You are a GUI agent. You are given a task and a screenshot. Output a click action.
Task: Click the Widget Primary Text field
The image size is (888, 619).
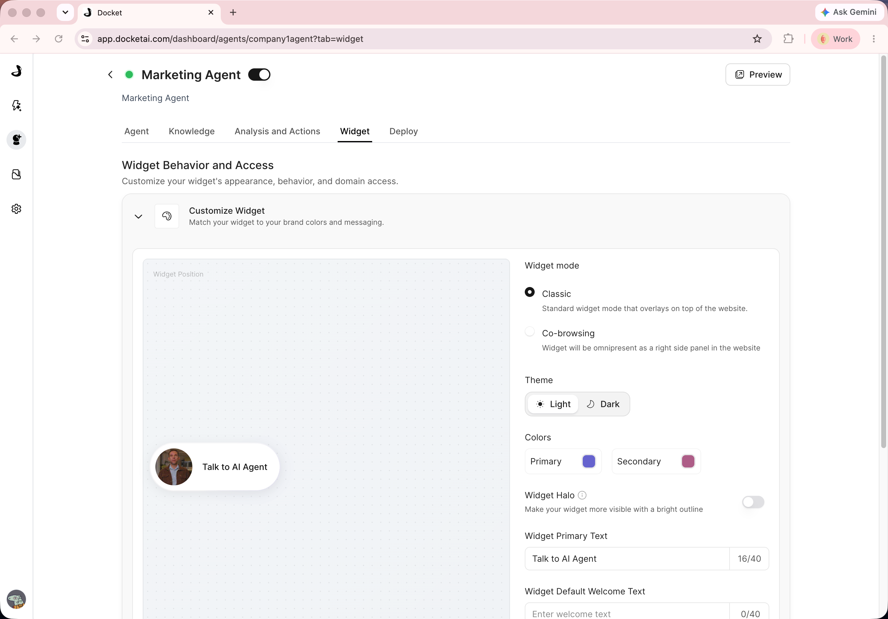[627, 558]
